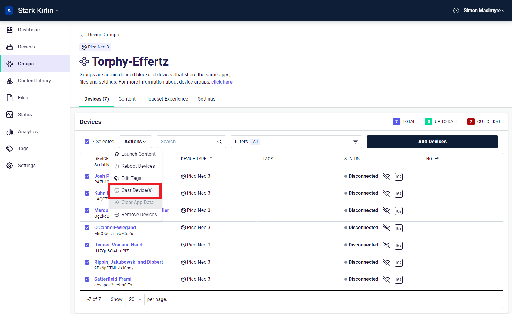
Task: Switch to the Headset Experience tab
Action: pos(166,99)
